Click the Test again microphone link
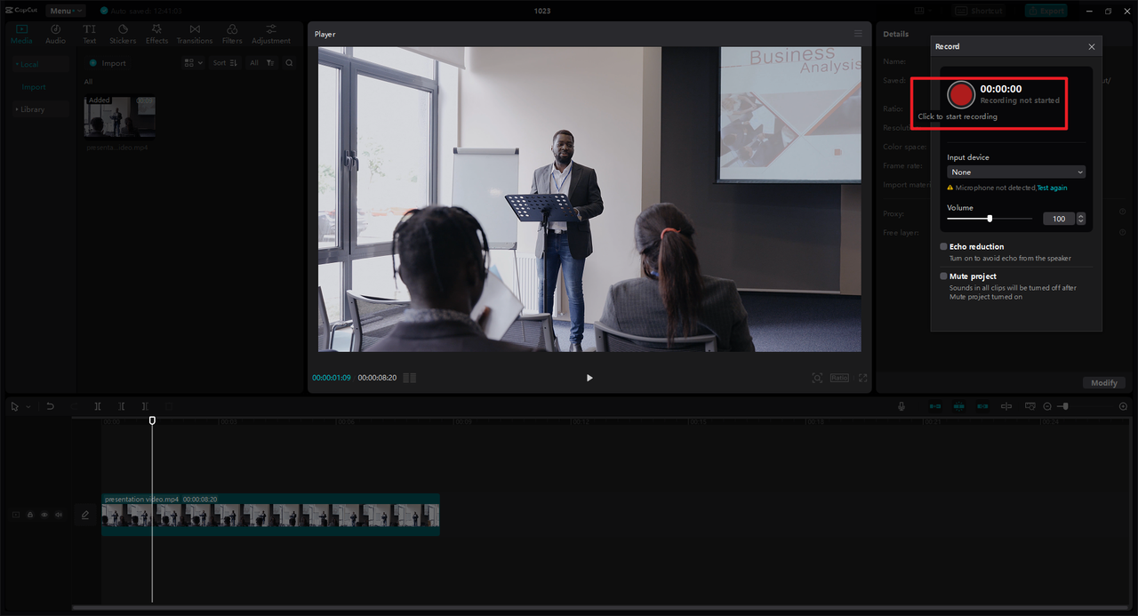1138x616 pixels. click(1053, 188)
